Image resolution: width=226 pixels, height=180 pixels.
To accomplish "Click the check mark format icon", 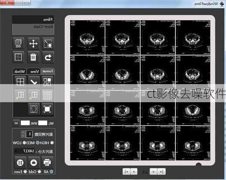I will click(34, 82).
